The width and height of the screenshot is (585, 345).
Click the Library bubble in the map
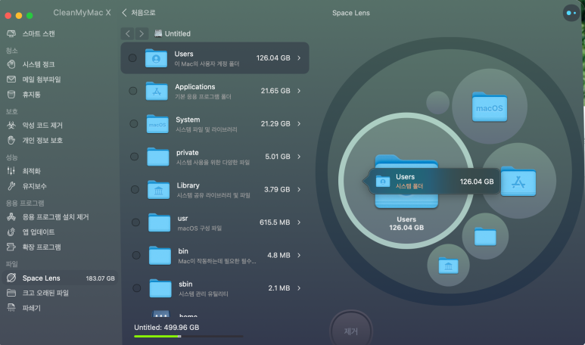[448, 266]
